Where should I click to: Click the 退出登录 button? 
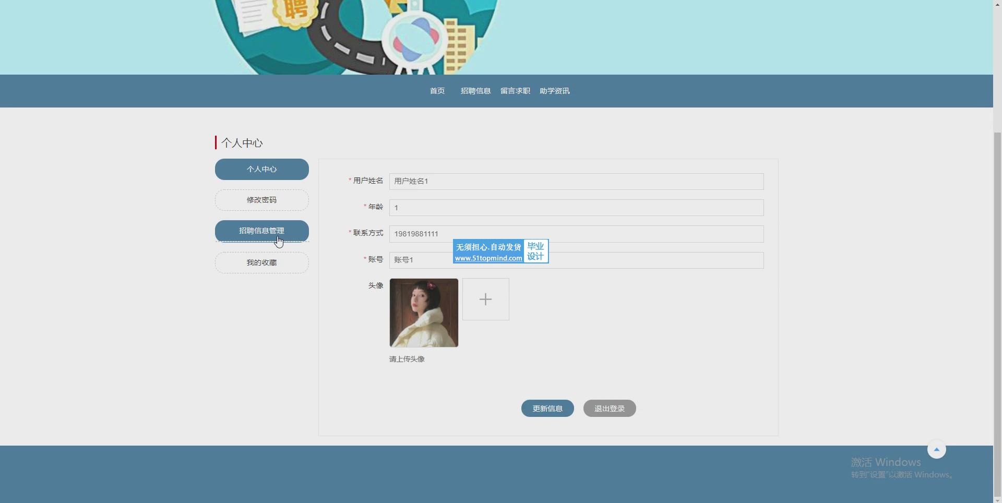pos(609,409)
